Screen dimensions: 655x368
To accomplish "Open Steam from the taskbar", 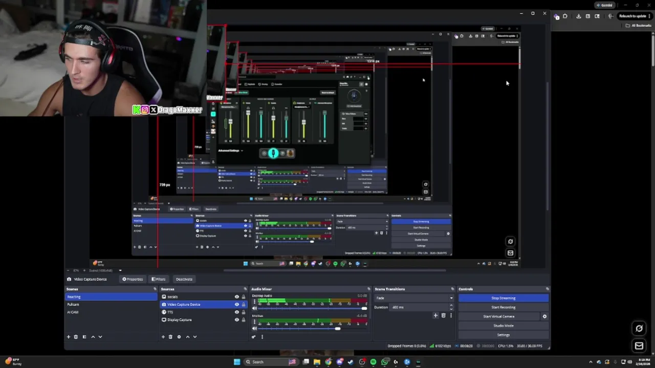I will (x=351, y=362).
